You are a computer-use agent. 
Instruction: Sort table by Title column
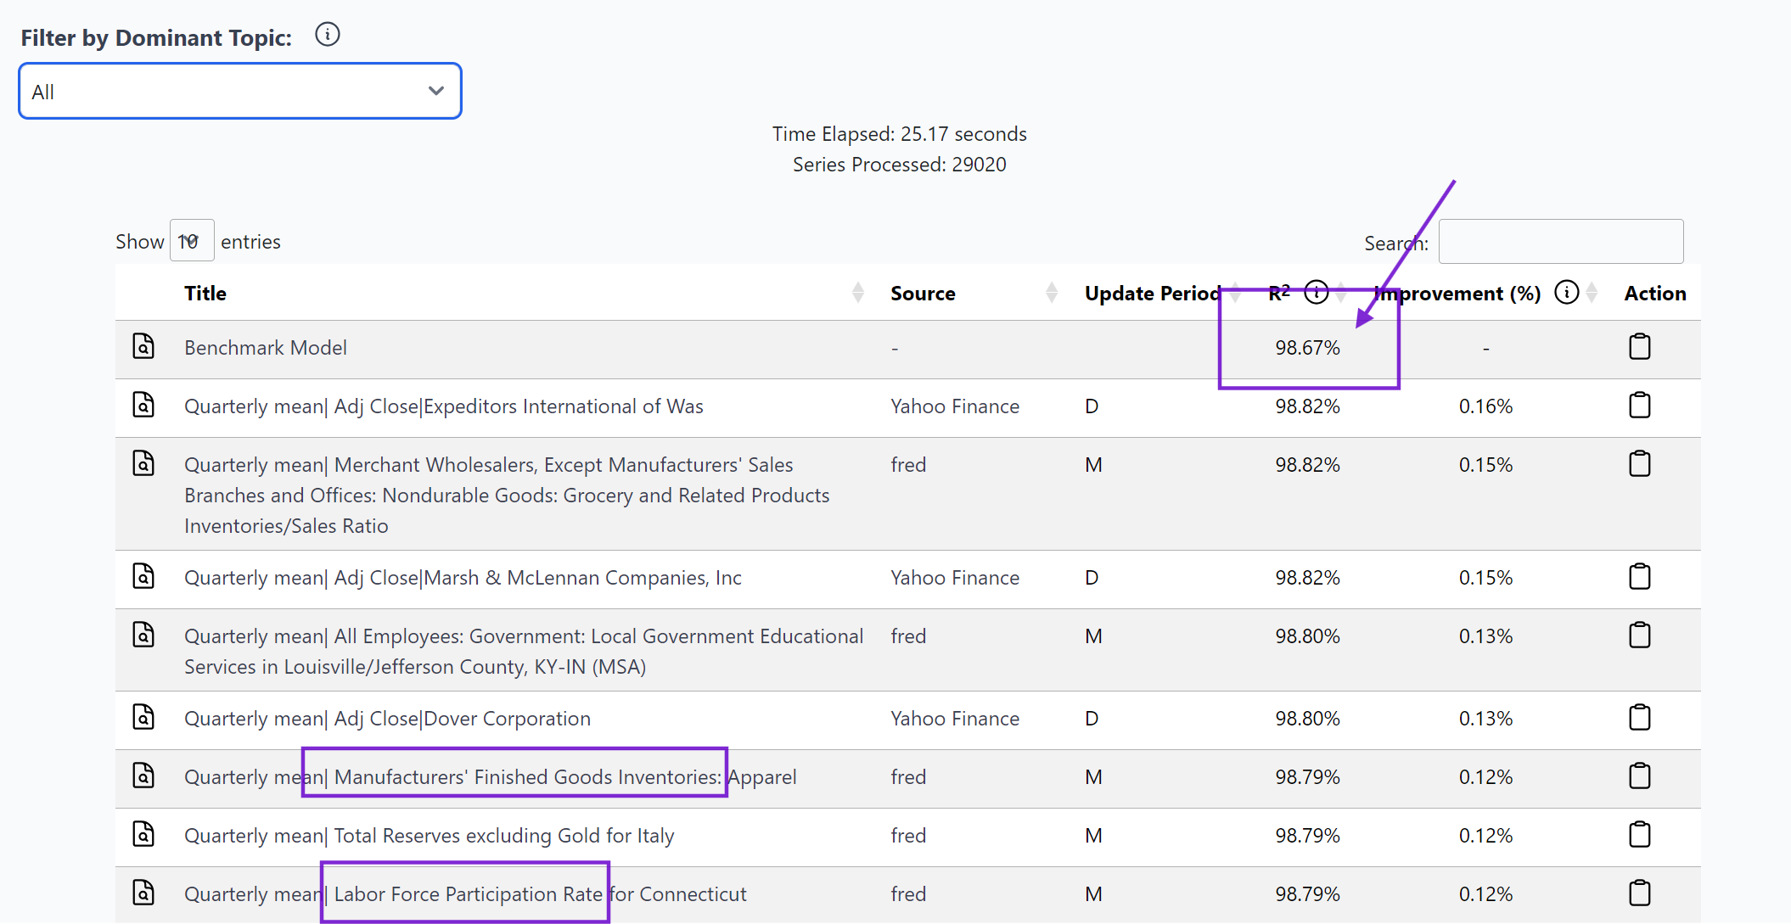tap(858, 293)
